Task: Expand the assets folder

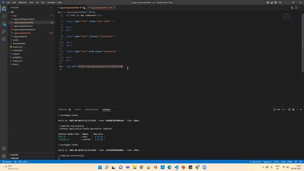Action: tap(16, 40)
